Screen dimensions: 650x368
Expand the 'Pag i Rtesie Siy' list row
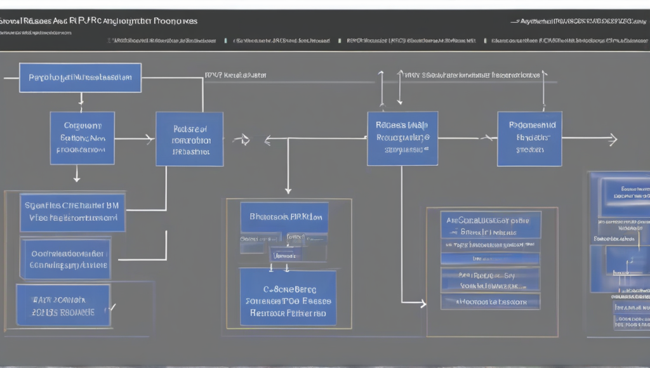pyautogui.click(x=490, y=279)
